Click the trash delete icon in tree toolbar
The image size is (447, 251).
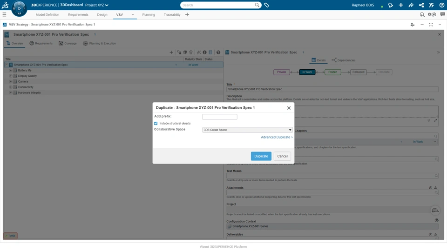pyautogui.click(x=191, y=53)
